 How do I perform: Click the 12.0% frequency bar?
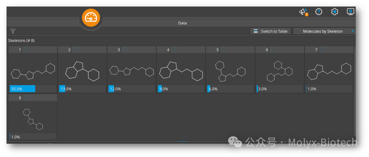coord(132,89)
